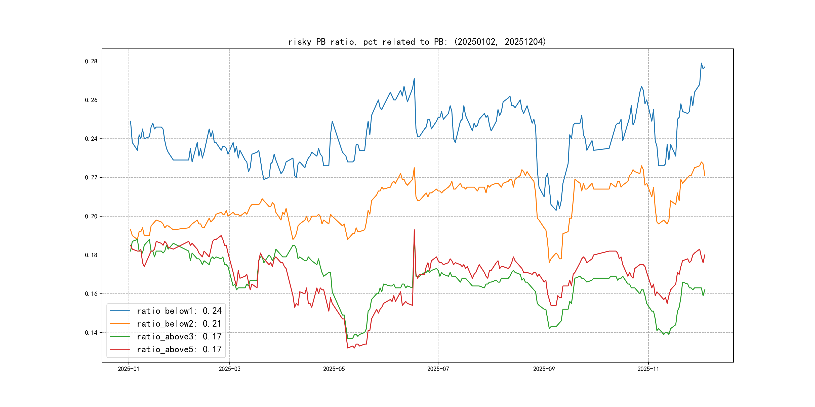Screen dimensions: 815x407
Task: Click the blue ratio_below1 legend line
Action: pos(119,311)
